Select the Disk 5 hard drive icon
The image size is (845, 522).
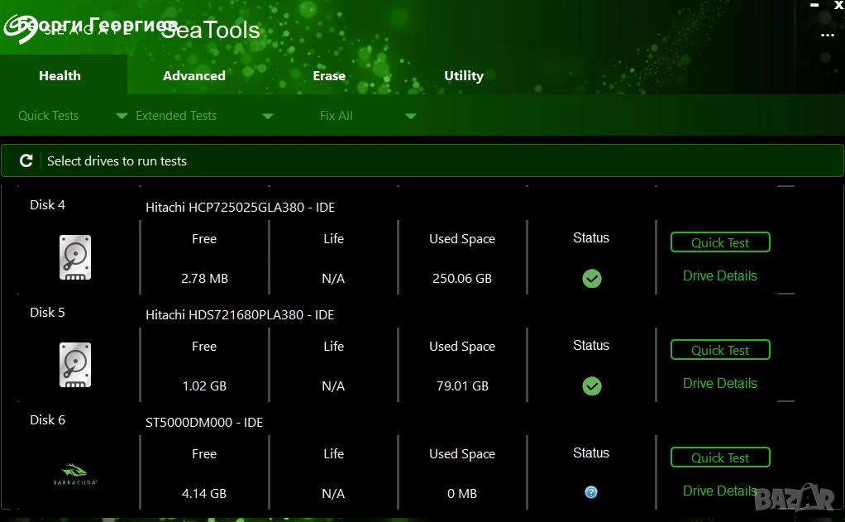click(75, 365)
